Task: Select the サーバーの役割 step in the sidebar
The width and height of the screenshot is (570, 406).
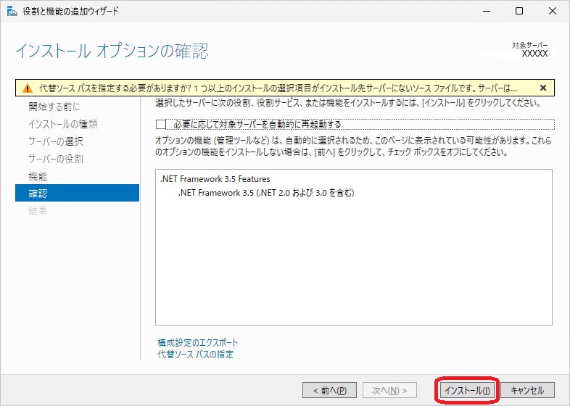Action: click(56, 159)
